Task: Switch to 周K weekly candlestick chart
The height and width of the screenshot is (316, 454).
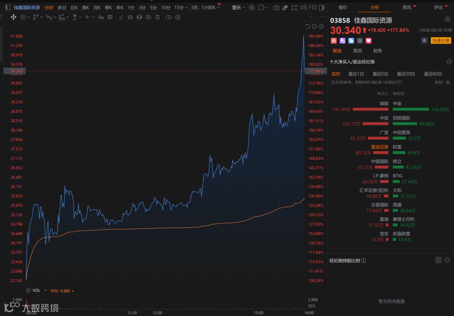Action: [85, 8]
